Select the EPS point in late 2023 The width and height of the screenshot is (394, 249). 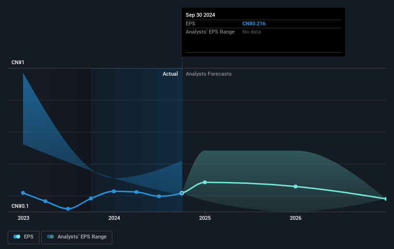click(91, 198)
